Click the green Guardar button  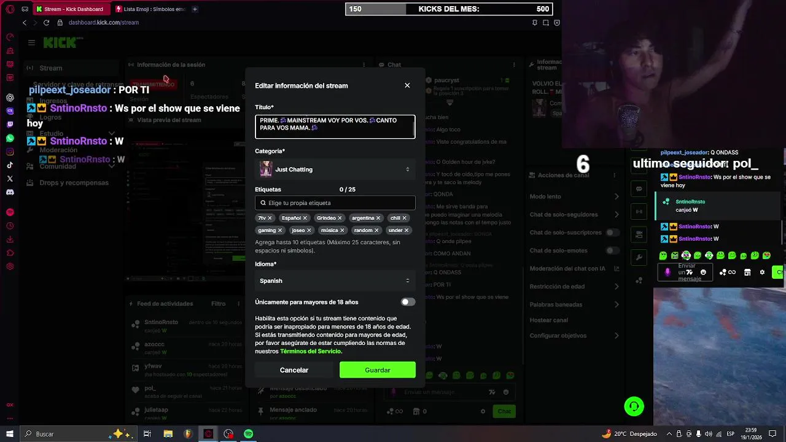(378, 370)
